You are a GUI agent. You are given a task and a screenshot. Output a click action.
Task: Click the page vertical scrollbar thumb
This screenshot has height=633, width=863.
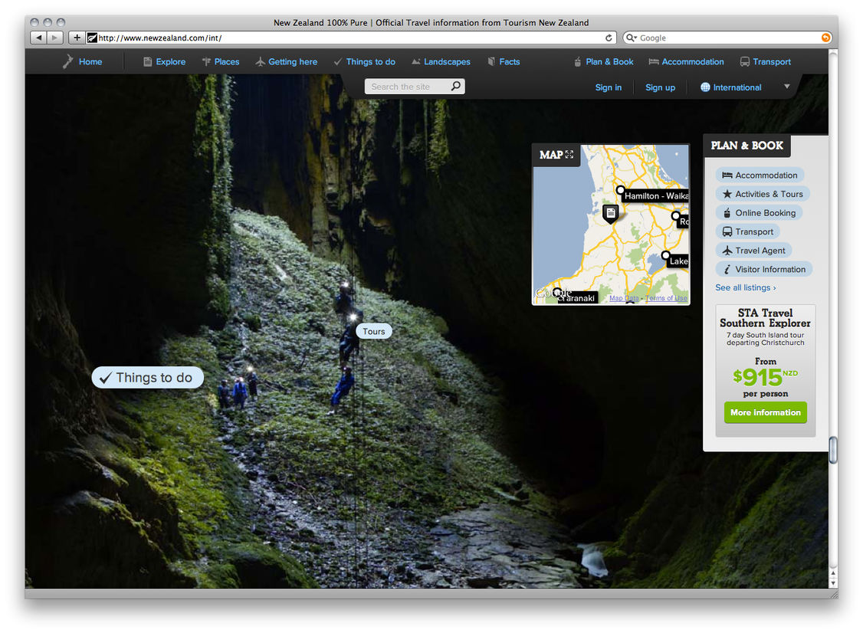tap(833, 450)
